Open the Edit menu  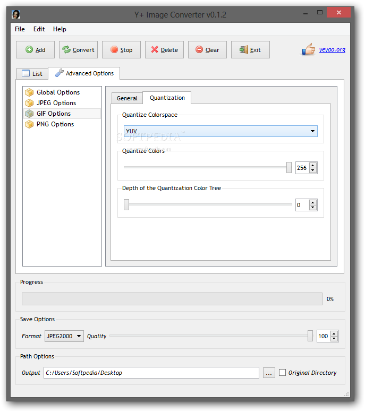pyautogui.click(x=39, y=29)
